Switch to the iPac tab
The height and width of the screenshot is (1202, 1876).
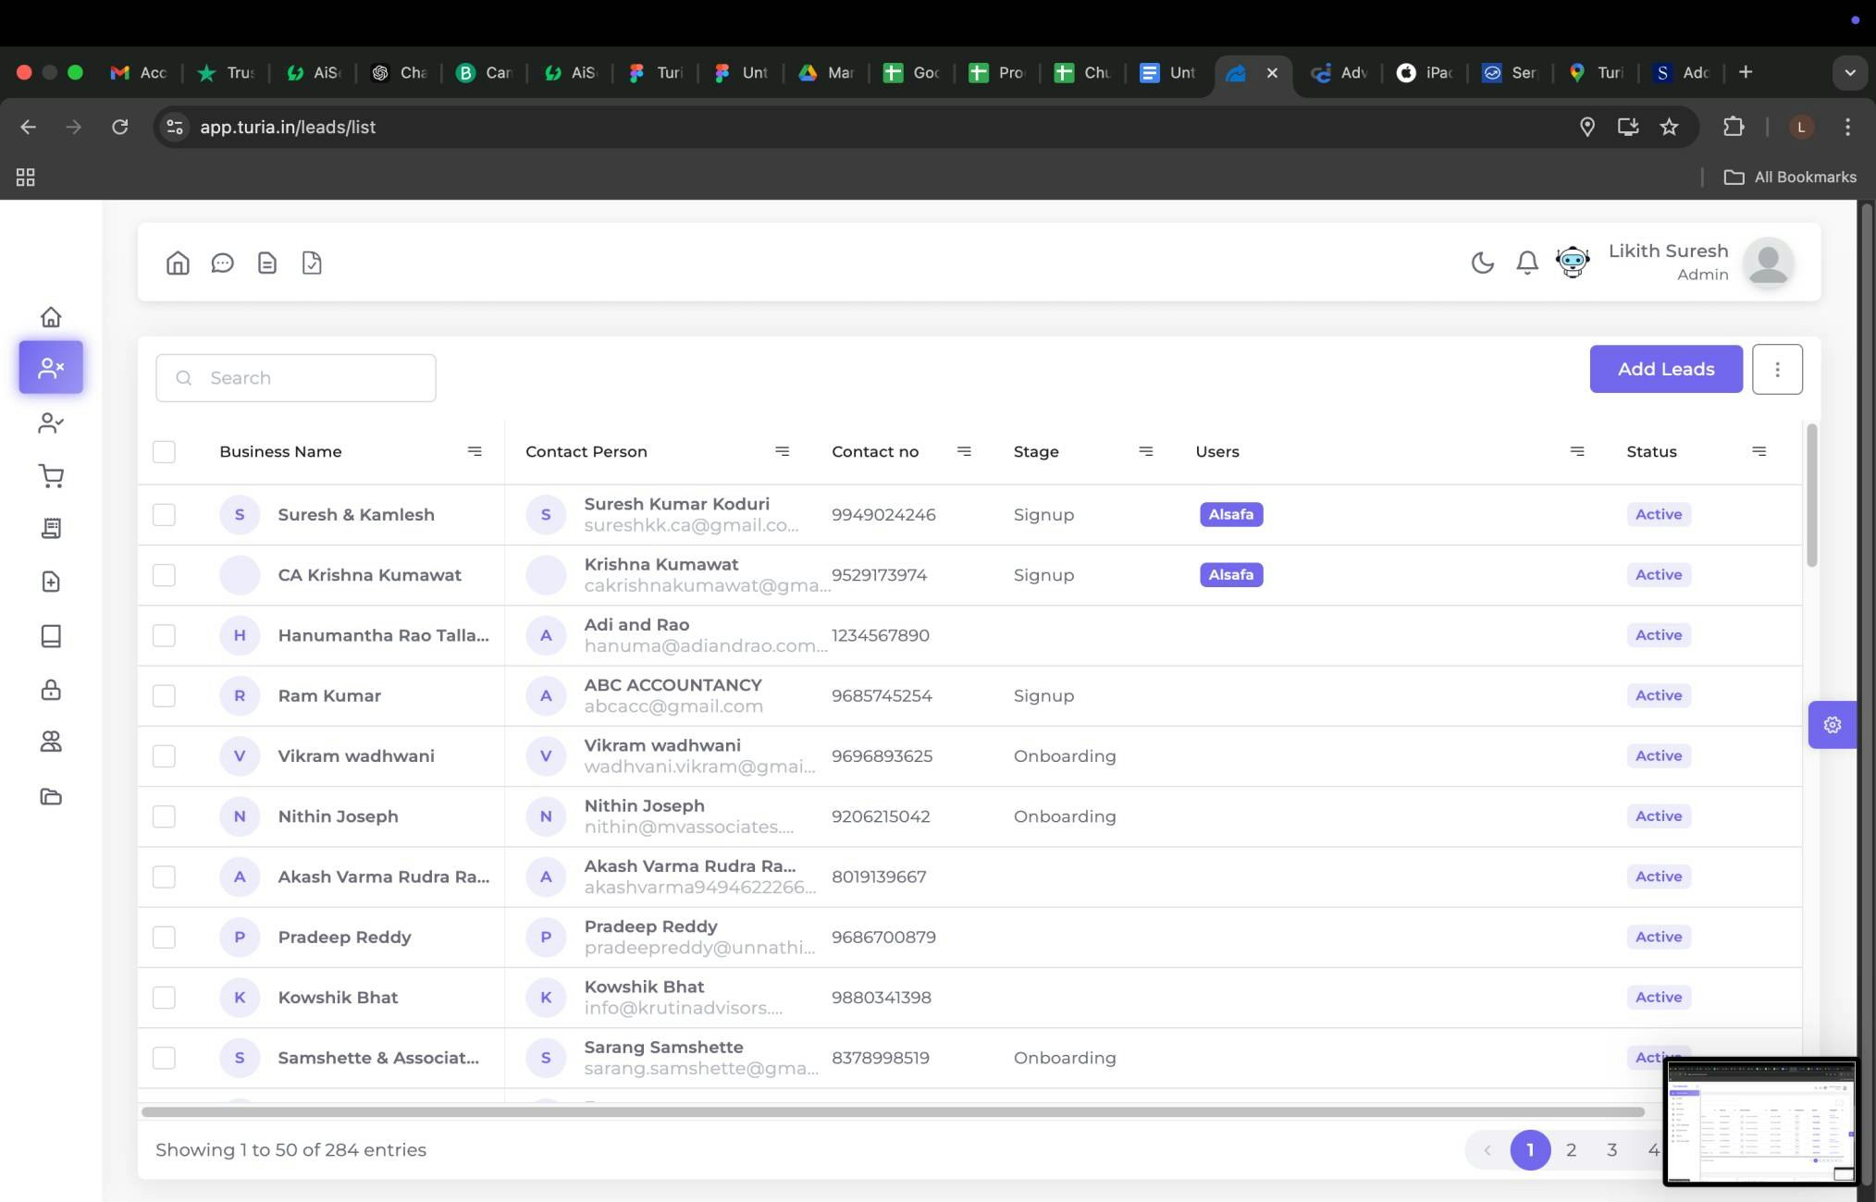coord(1426,72)
